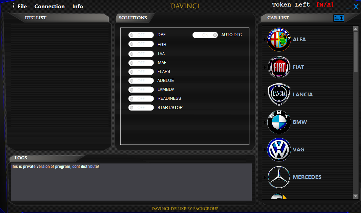Viewport: 361px width, 213px height.
Task: Click inside the logs text area
Action: tap(131, 182)
